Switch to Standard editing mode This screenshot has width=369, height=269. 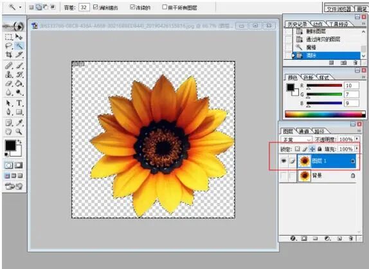9,166
